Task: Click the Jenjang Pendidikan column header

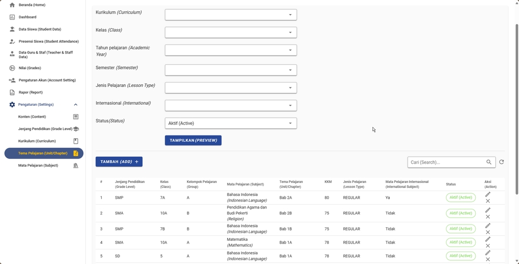Action: pyautogui.click(x=130, y=184)
